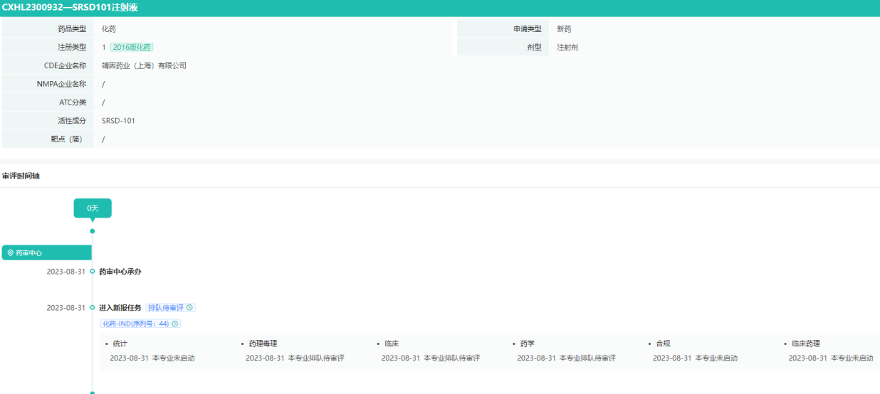Open the 化药-IND(序列号: 44) tag
The image size is (880, 394).
pos(135,324)
